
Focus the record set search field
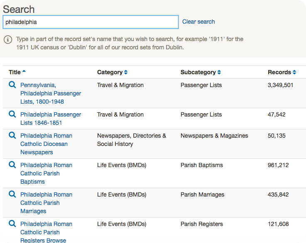pyautogui.click(x=91, y=22)
